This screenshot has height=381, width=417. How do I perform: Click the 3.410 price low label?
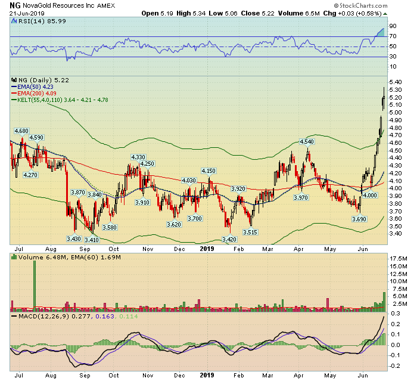[92, 240]
